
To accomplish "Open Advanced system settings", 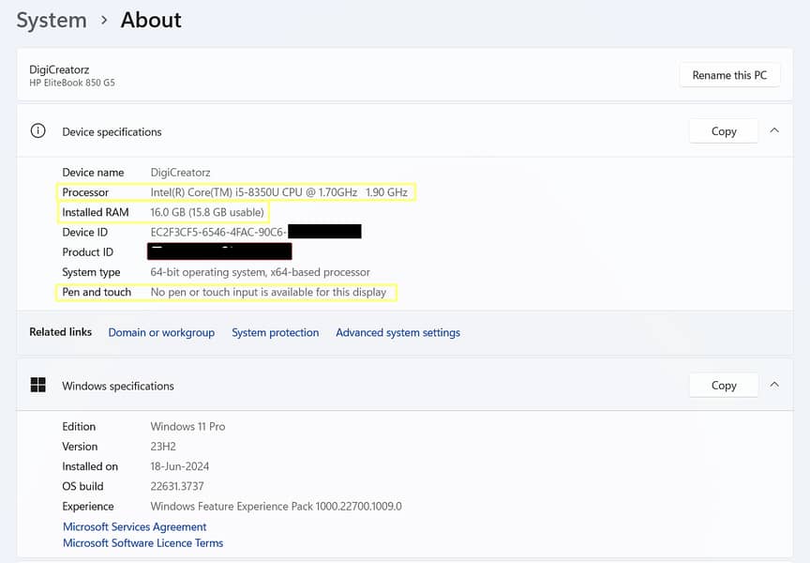I will point(397,332).
